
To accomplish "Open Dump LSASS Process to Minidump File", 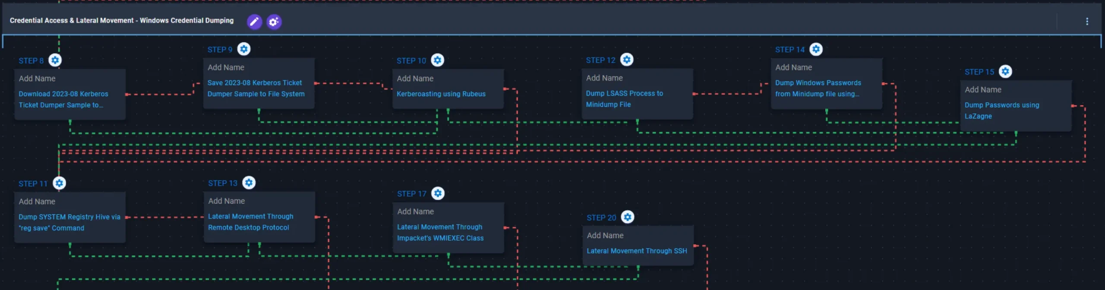I will click(x=624, y=99).
